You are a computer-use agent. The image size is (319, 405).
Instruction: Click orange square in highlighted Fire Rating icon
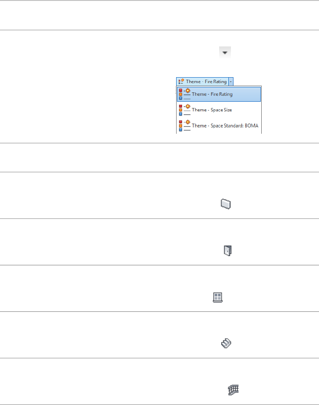pos(180,94)
